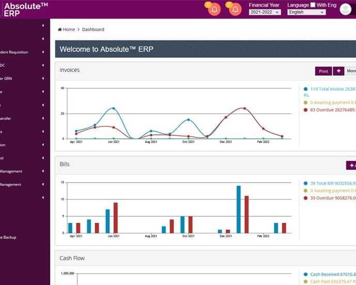Image resolution: width=356 pixels, height=285 pixels.
Task: Click the plus add button in Bills panel
Action: coord(351,165)
